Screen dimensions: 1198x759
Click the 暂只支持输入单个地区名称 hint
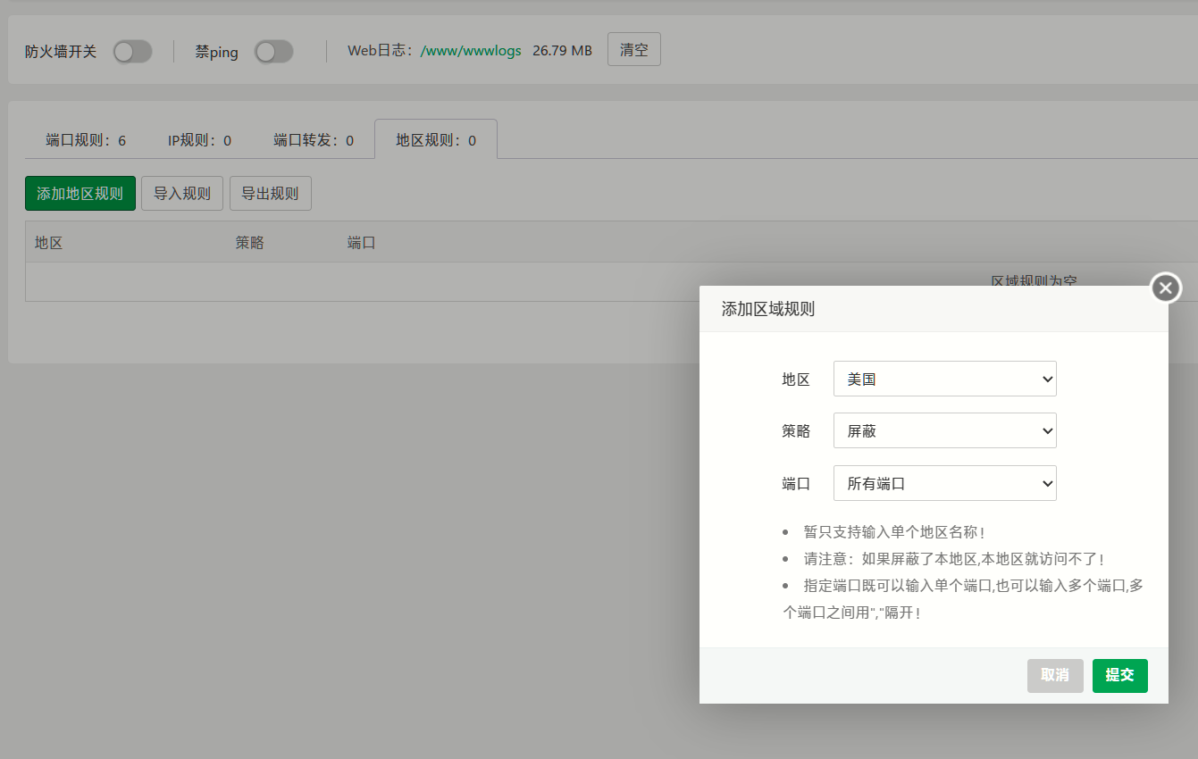(x=894, y=533)
